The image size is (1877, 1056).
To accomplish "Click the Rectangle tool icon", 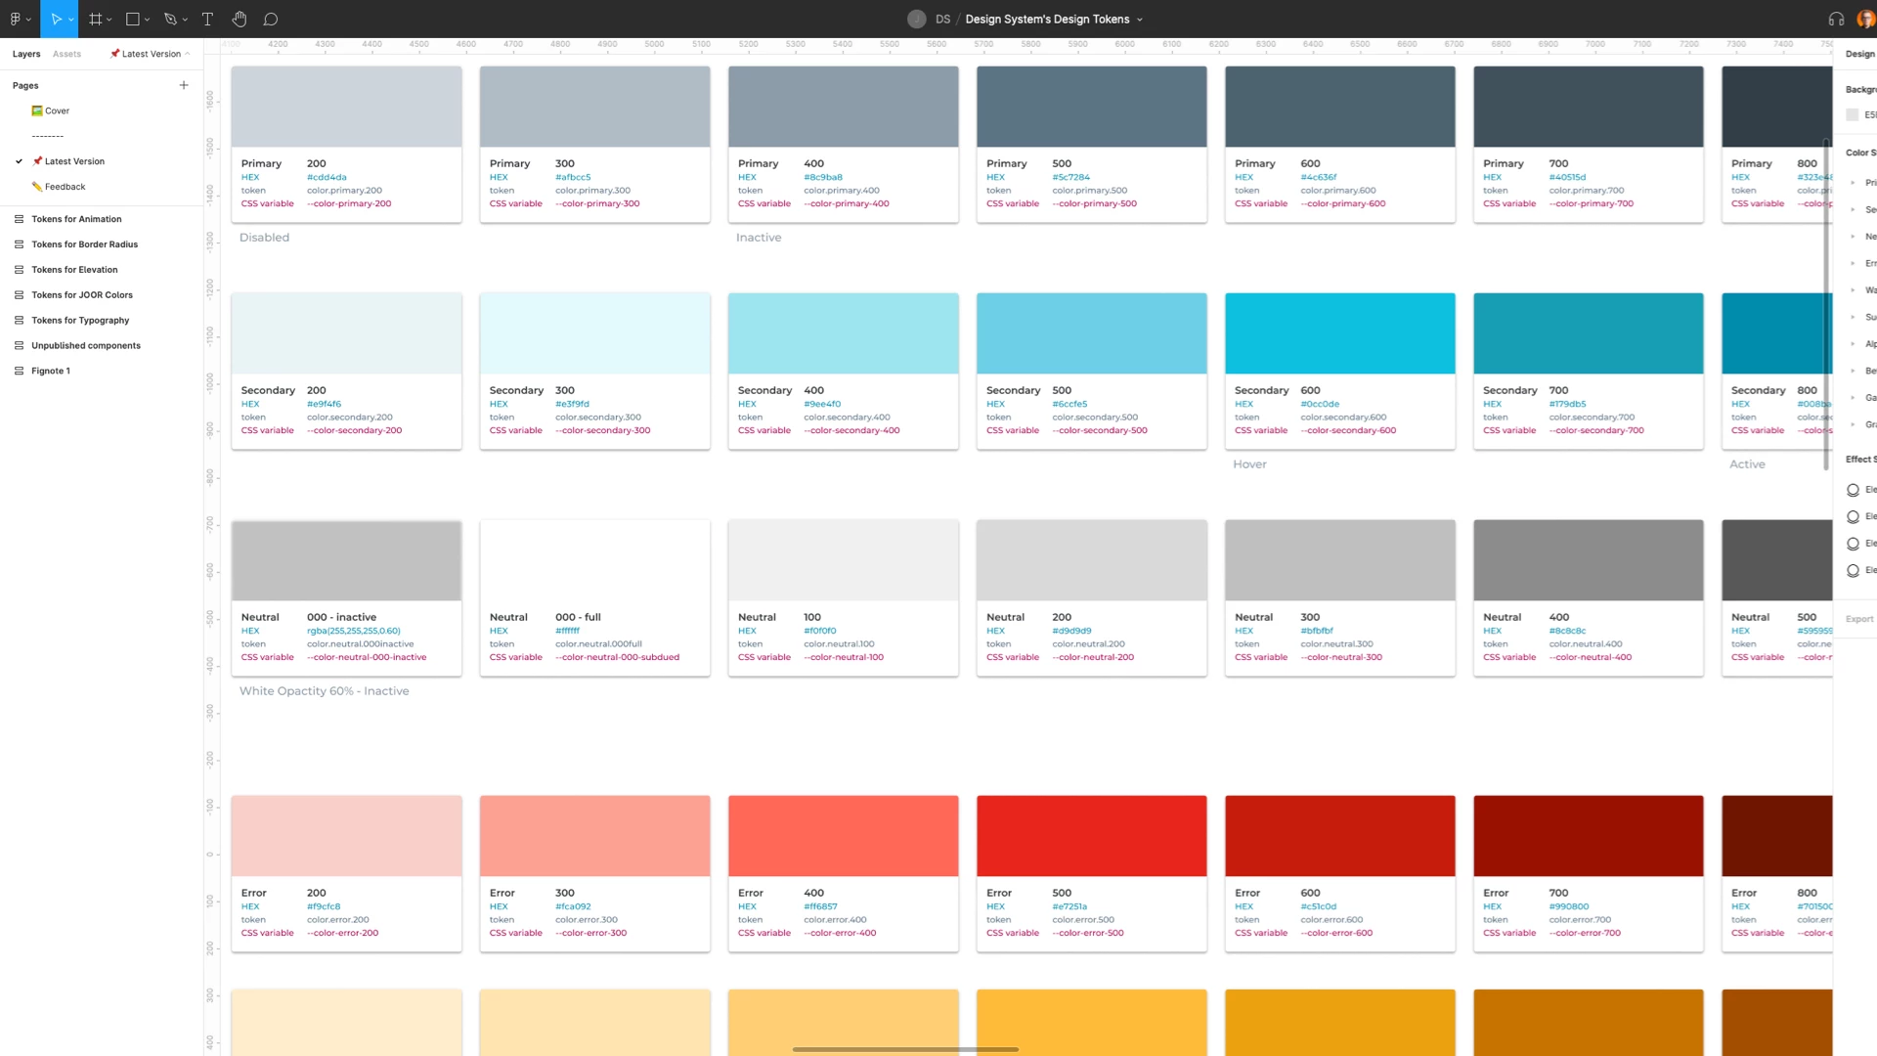I will click(133, 18).
